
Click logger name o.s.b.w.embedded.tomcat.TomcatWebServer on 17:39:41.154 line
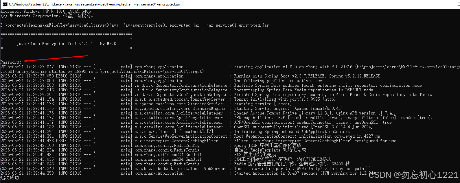(180, 99)
